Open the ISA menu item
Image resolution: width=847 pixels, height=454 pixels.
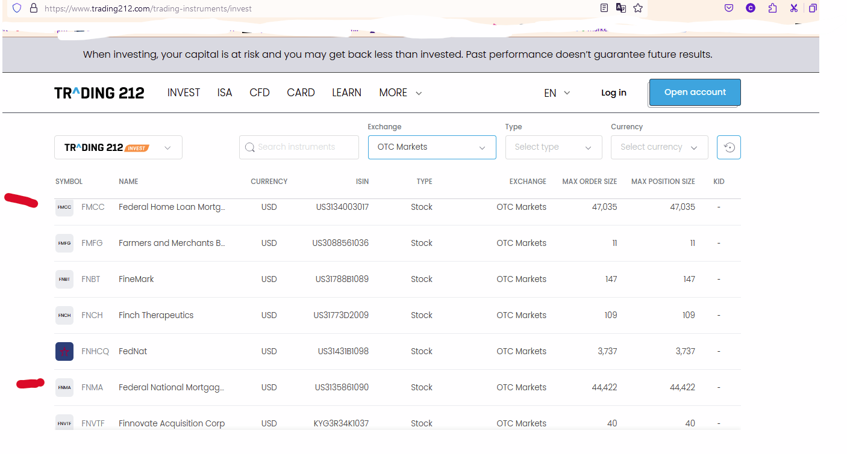click(225, 93)
